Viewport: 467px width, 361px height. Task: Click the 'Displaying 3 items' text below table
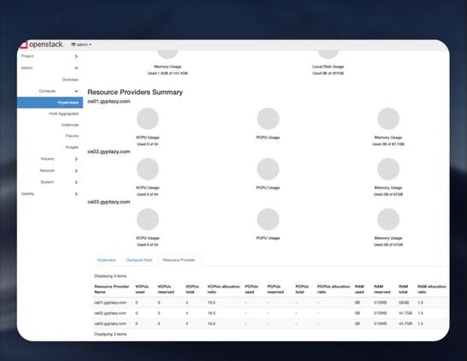[110, 334]
